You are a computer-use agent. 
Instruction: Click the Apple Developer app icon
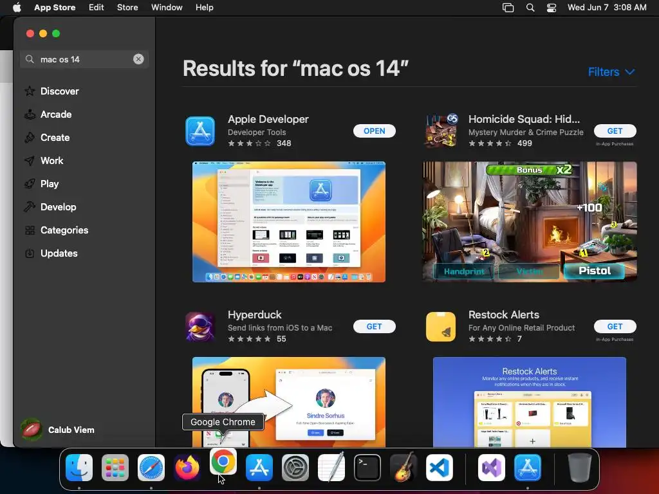pos(200,131)
